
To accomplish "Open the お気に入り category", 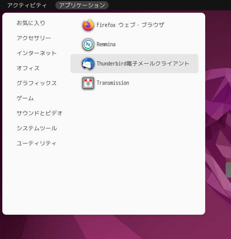I will 31,23.
